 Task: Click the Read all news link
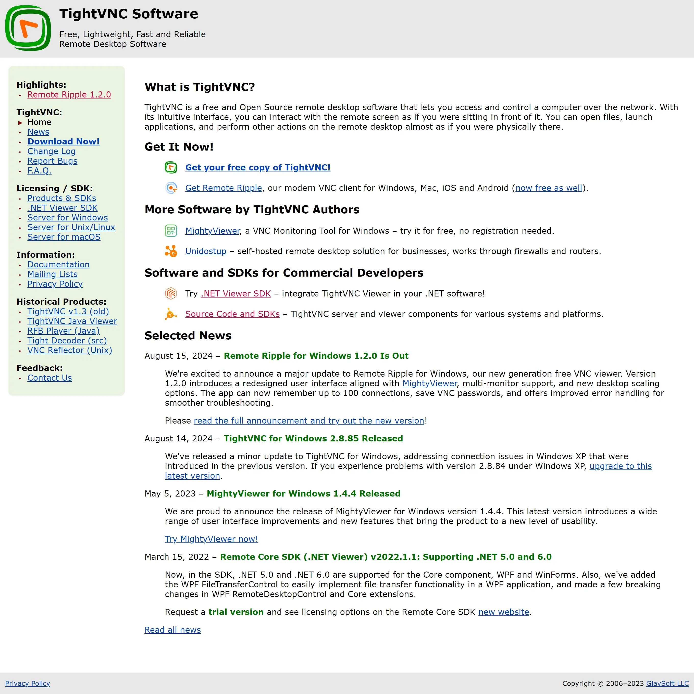click(x=173, y=630)
